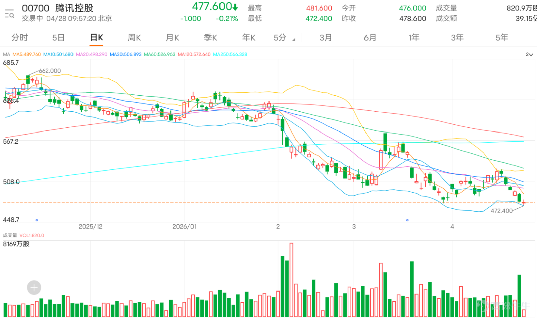The width and height of the screenshot is (537, 318).
Task: Click the current price 477.600
Action: tap(212, 6)
